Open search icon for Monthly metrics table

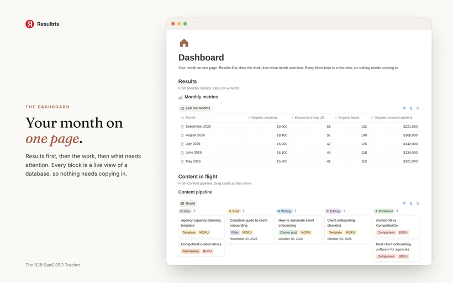(418, 108)
